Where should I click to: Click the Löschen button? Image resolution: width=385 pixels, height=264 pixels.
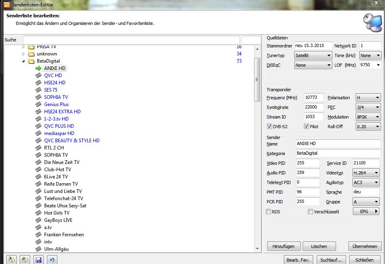click(319, 246)
